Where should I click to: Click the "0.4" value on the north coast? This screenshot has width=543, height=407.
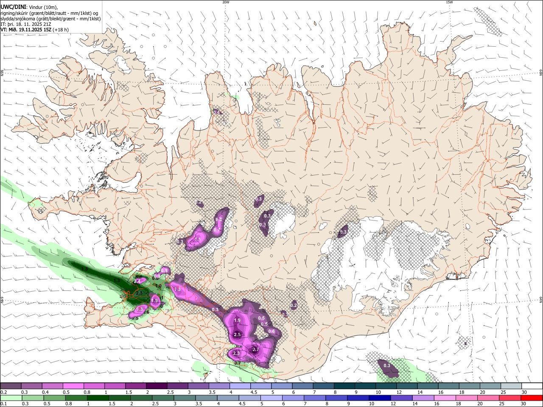coord(217,112)
